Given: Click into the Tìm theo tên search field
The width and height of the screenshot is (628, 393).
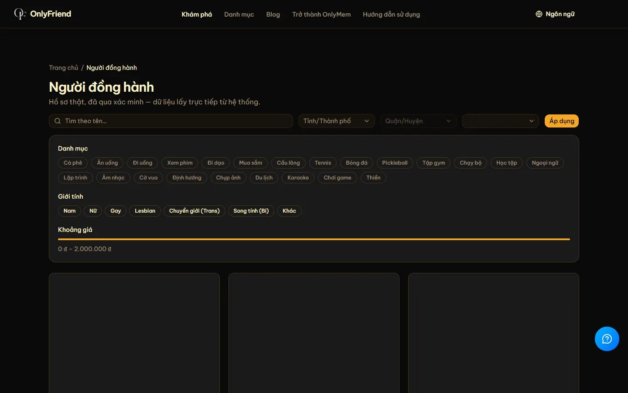Looking at the screenshot, I should coord(171,121).
